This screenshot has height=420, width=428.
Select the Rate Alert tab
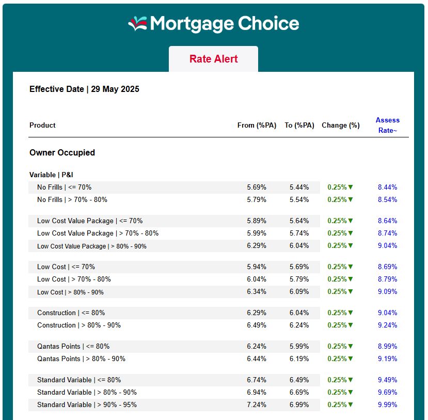[x=213, y=59]
